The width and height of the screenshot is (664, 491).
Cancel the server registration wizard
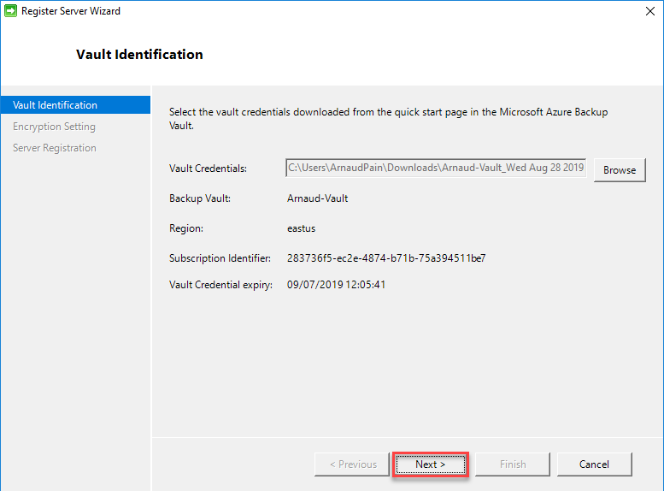594,464
